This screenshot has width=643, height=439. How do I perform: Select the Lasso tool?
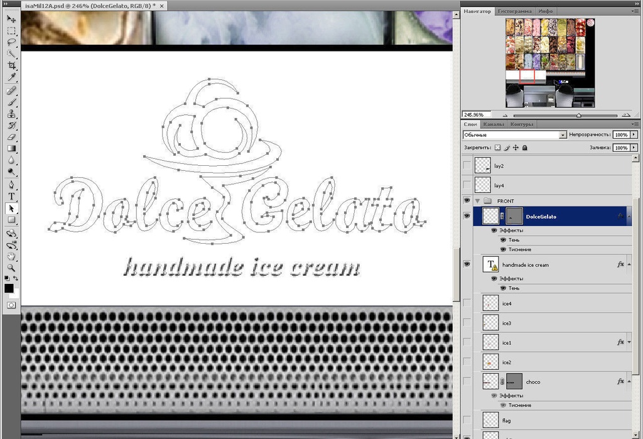click(11, 42)
